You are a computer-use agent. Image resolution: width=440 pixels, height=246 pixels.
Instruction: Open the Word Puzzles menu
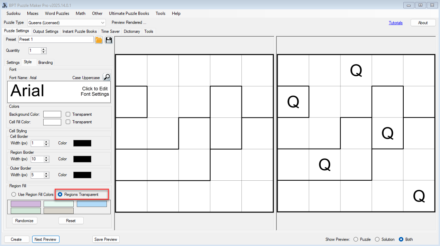click(x=57, y=13)
